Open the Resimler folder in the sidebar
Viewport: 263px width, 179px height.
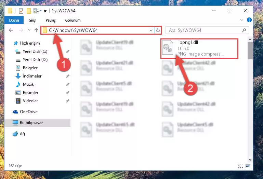tap(27, 93)
